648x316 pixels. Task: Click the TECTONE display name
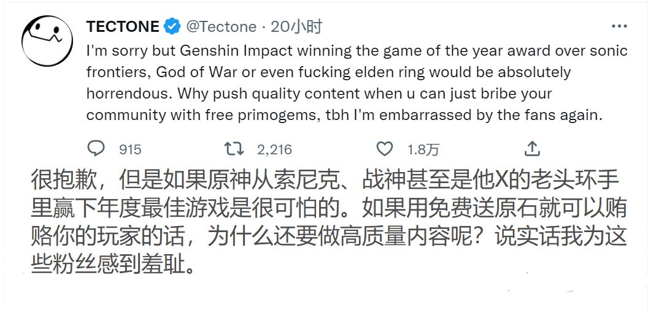click(x=123, y=27)
